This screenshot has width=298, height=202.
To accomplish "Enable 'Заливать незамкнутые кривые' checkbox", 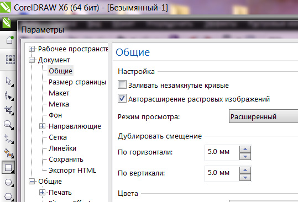I will 122,84.
